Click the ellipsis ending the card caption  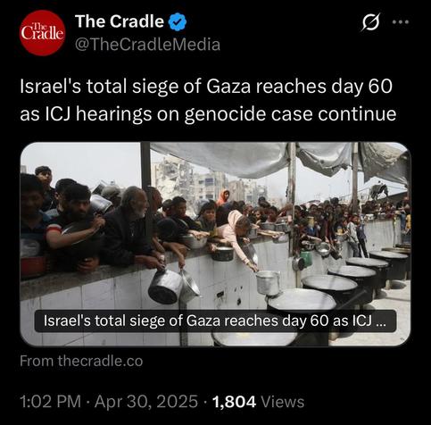point(381,322)
